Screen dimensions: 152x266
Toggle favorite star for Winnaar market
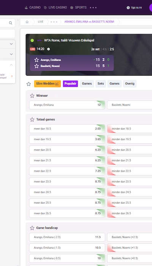[32, 96]
